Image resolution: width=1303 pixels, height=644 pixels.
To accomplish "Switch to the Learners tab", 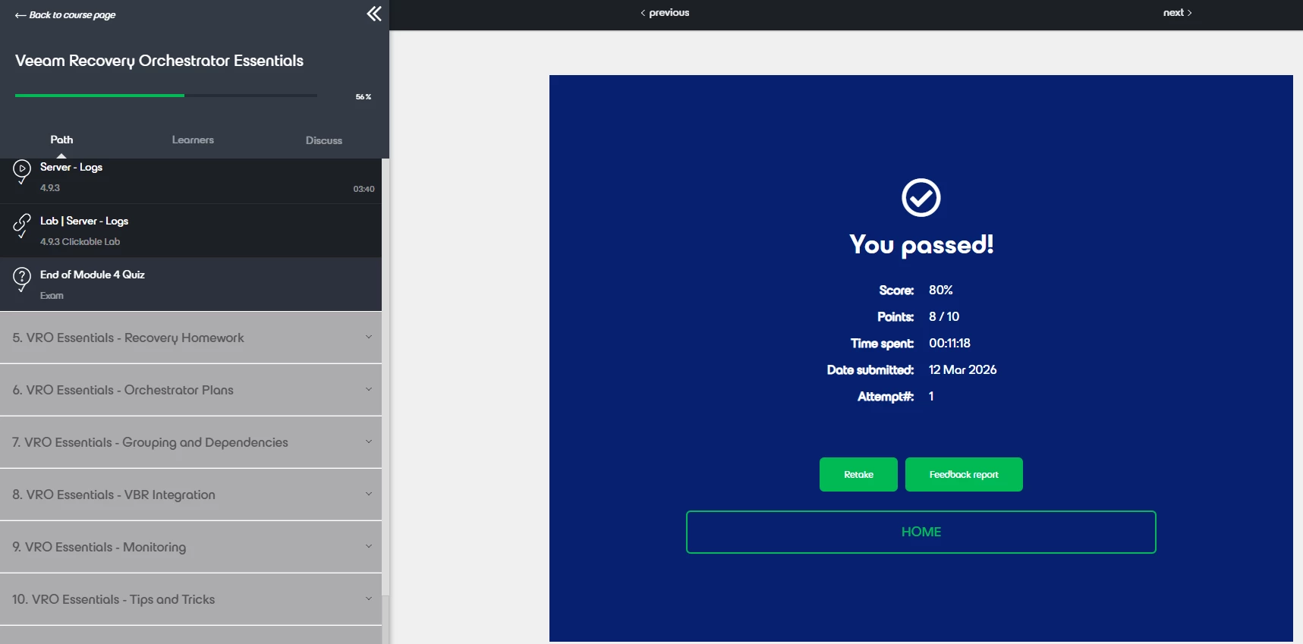I will tap(193, 140).
